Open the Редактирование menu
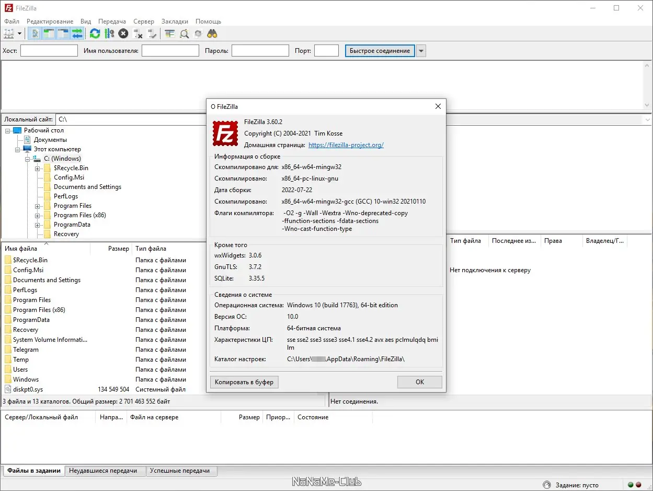This screenshot has height=491, width=653. [x=50, y=21]
